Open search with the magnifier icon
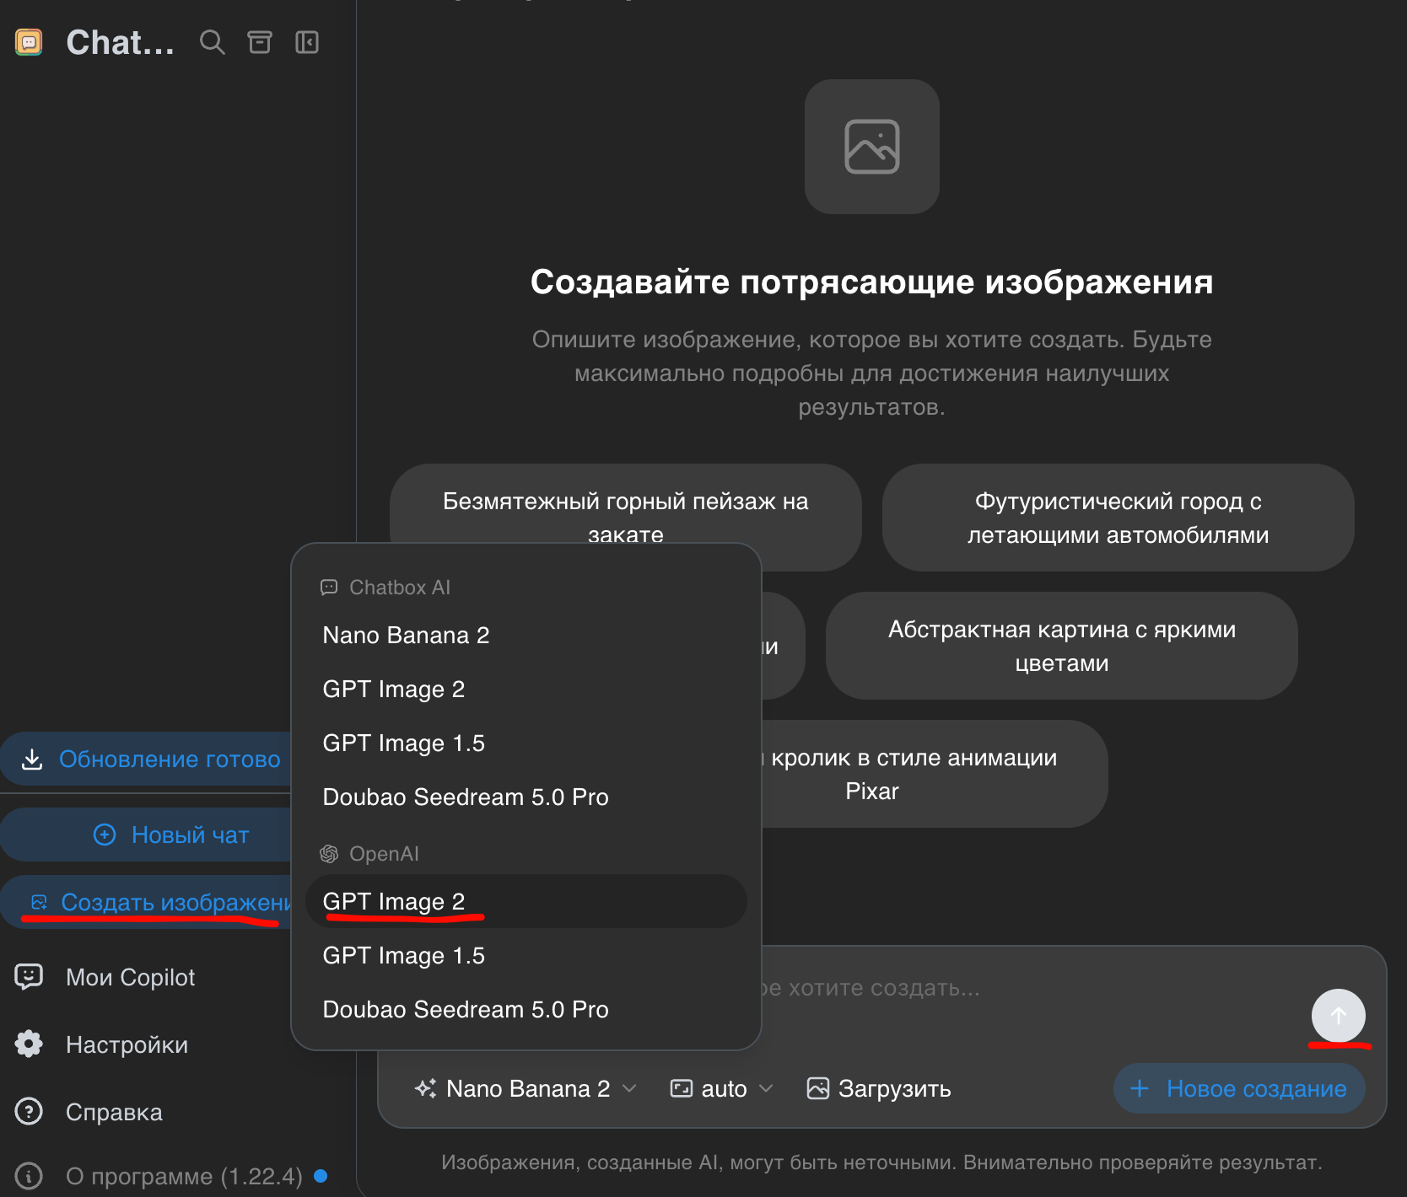This screenshot has width=1407, height=1197. (212, 42)
